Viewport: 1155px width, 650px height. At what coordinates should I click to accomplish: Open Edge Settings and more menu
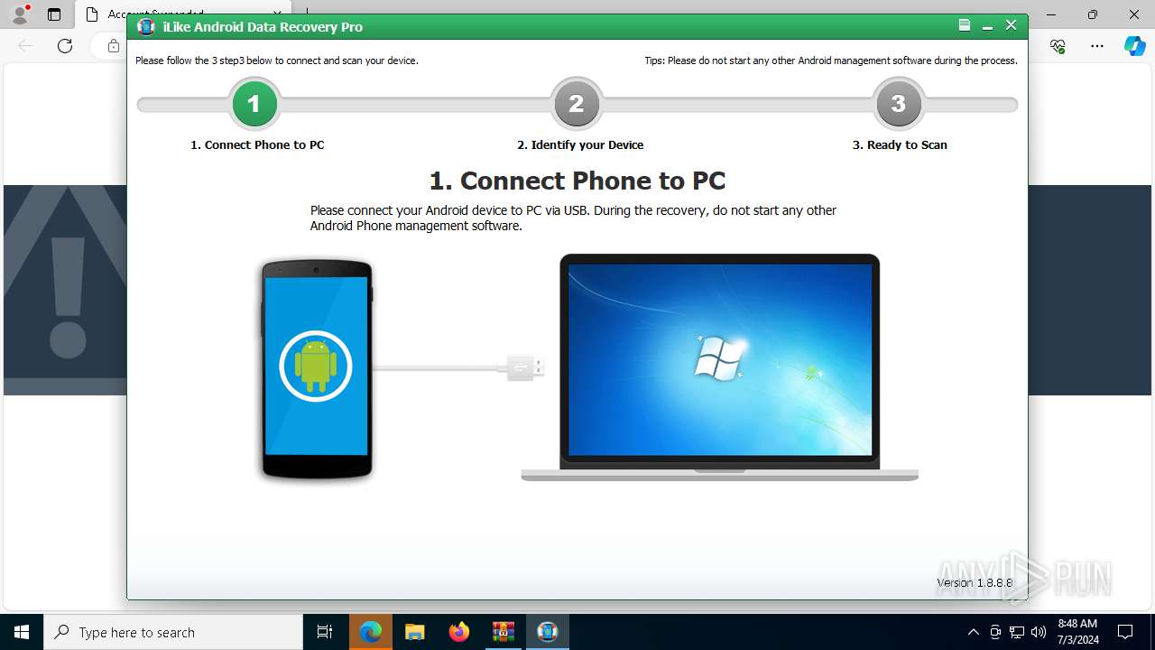click(1097, 46)
